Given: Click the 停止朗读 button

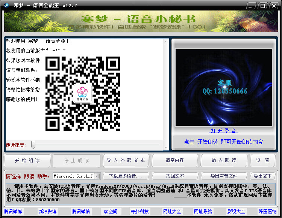Looking at the screenshot, I should 76,160.
